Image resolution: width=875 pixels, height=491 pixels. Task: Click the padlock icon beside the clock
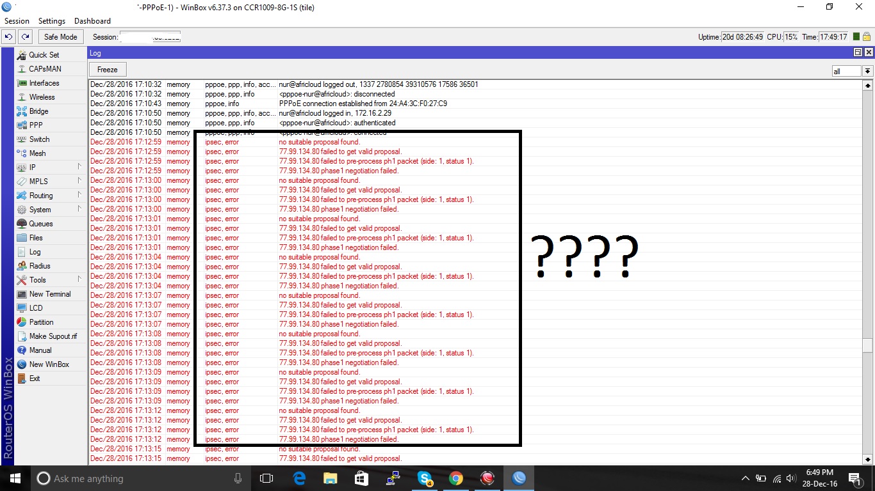pyautogui.click(x=867, y=37)
